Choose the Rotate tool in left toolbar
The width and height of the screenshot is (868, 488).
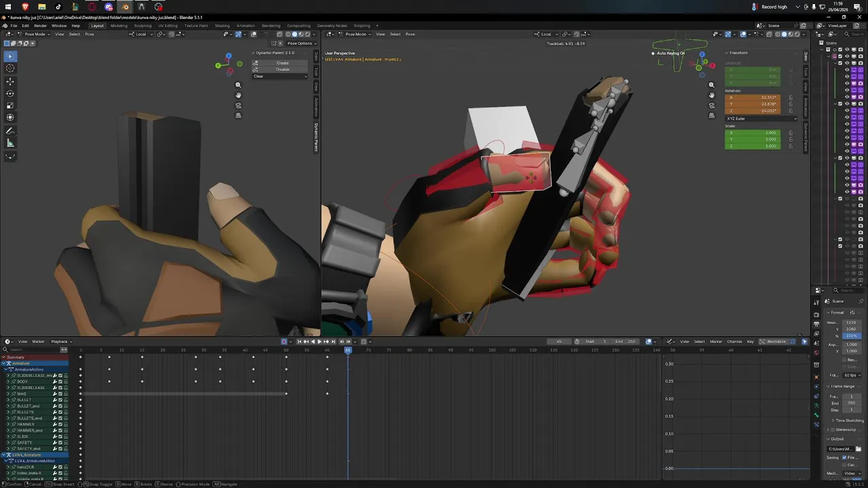coord(10,94)
